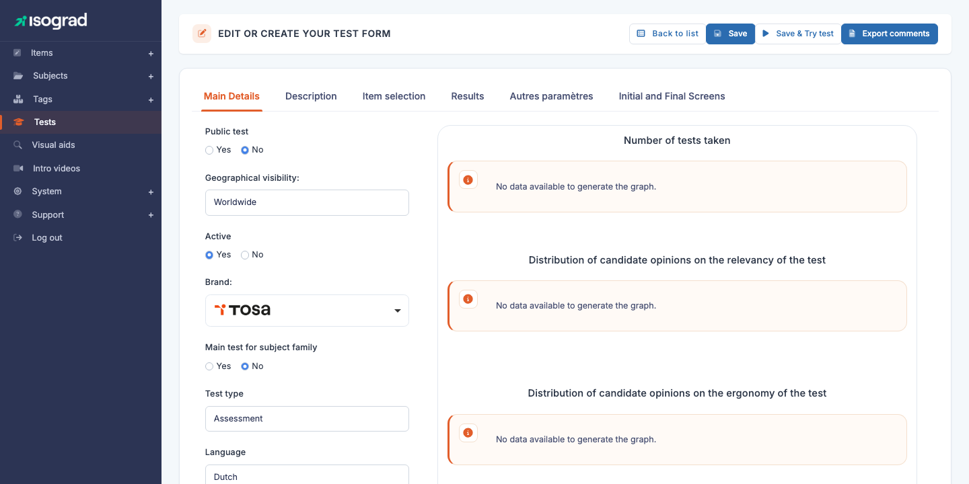Open the Initial and Final Screens tab
The height and width of the screenshot is (484, 969).
672,96
